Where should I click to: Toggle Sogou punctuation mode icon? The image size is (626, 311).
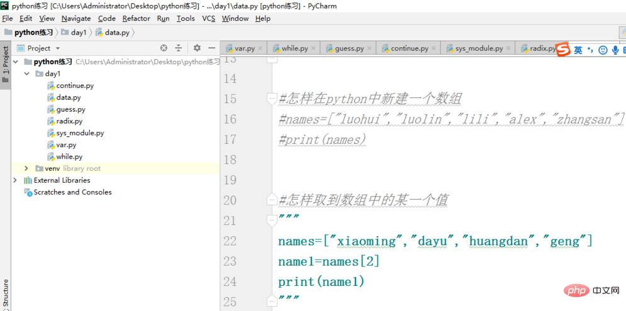coord(591,50)
